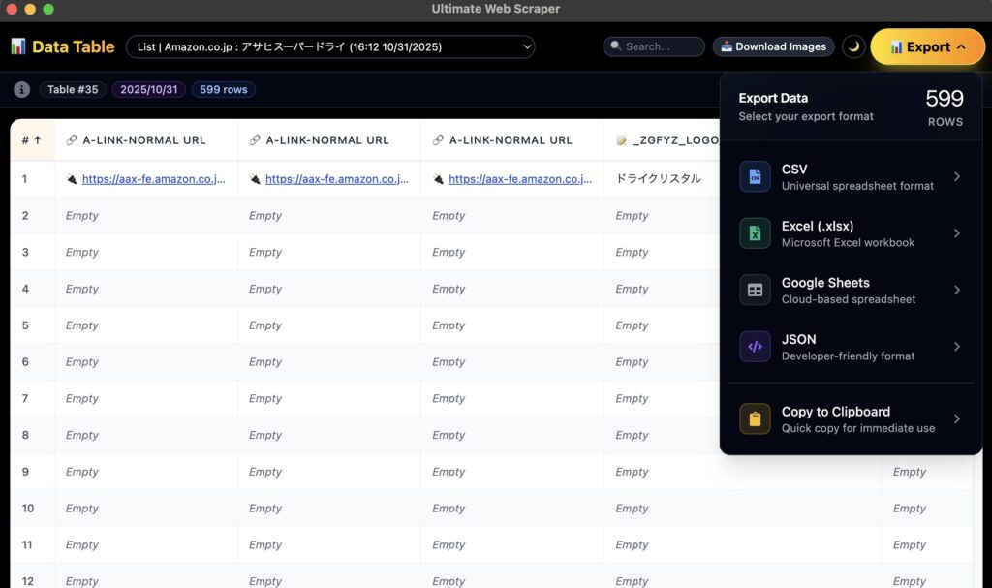Image resolution: width=992 pixels, height=588 pixels.
Task: Click the Data Table chart logo icon
Action: pyautogui.click(x=18, y=46)
